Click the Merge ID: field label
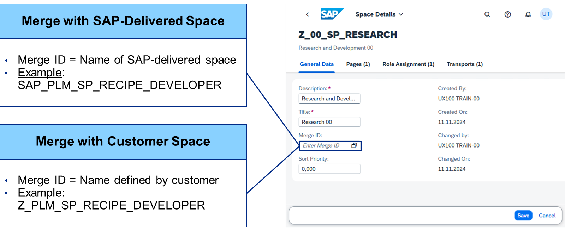 [x=310, y=135]
